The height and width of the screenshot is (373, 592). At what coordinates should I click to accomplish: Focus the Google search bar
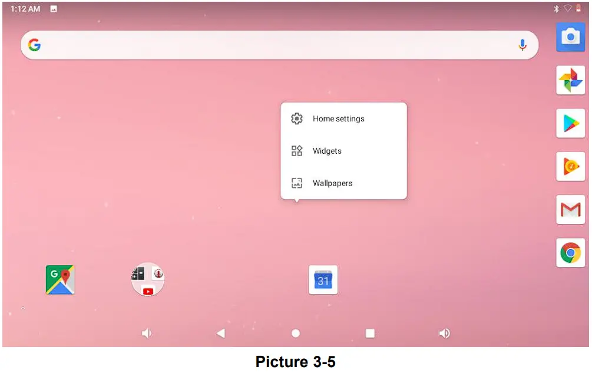tap(279, 45)
